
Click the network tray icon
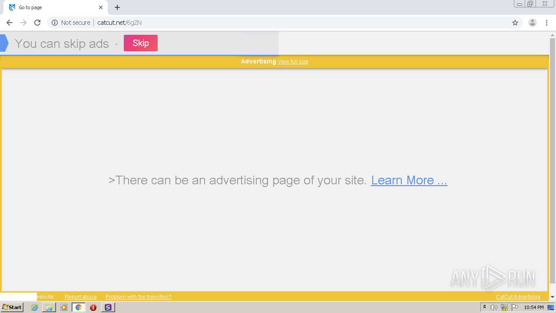click(504, 307)
